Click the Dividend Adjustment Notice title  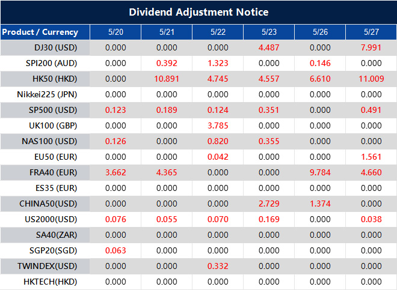pyautogui.click(x=198, y=12)
